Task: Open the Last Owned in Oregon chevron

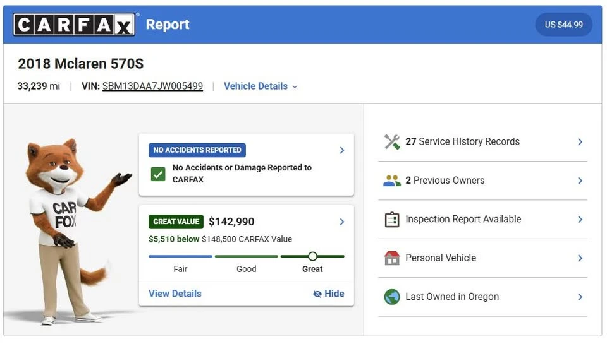Action: [x=580, y=297]
